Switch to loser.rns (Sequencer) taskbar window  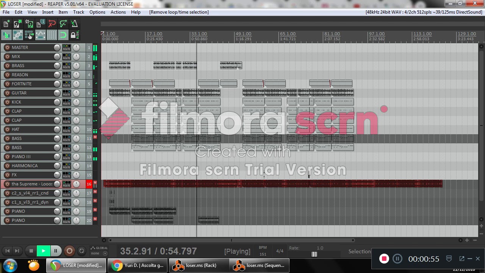click(x=260, y=265)
